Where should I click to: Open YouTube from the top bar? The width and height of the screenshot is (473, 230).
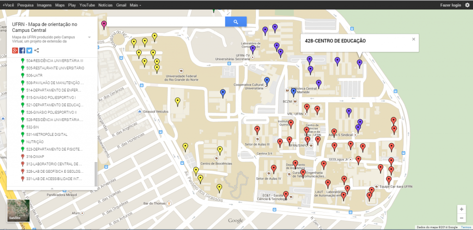87,5
